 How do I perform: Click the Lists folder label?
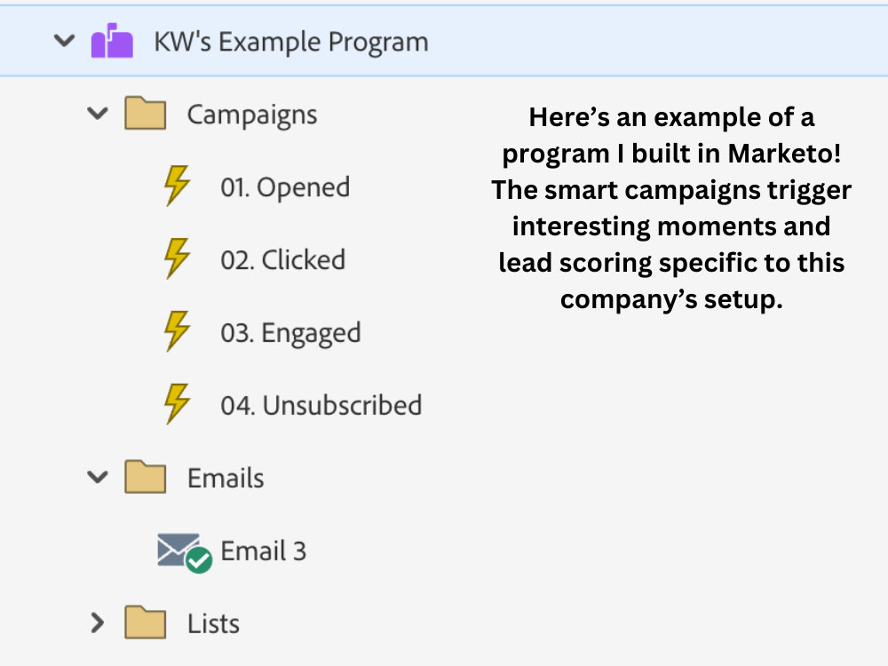point(213,623)
